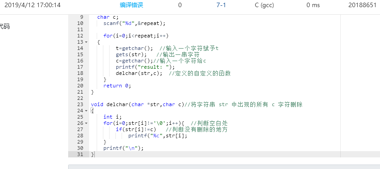The image size is (380, 169).
Task: Collapse the code fold arrow at line 13
Action: pos(86,42)
